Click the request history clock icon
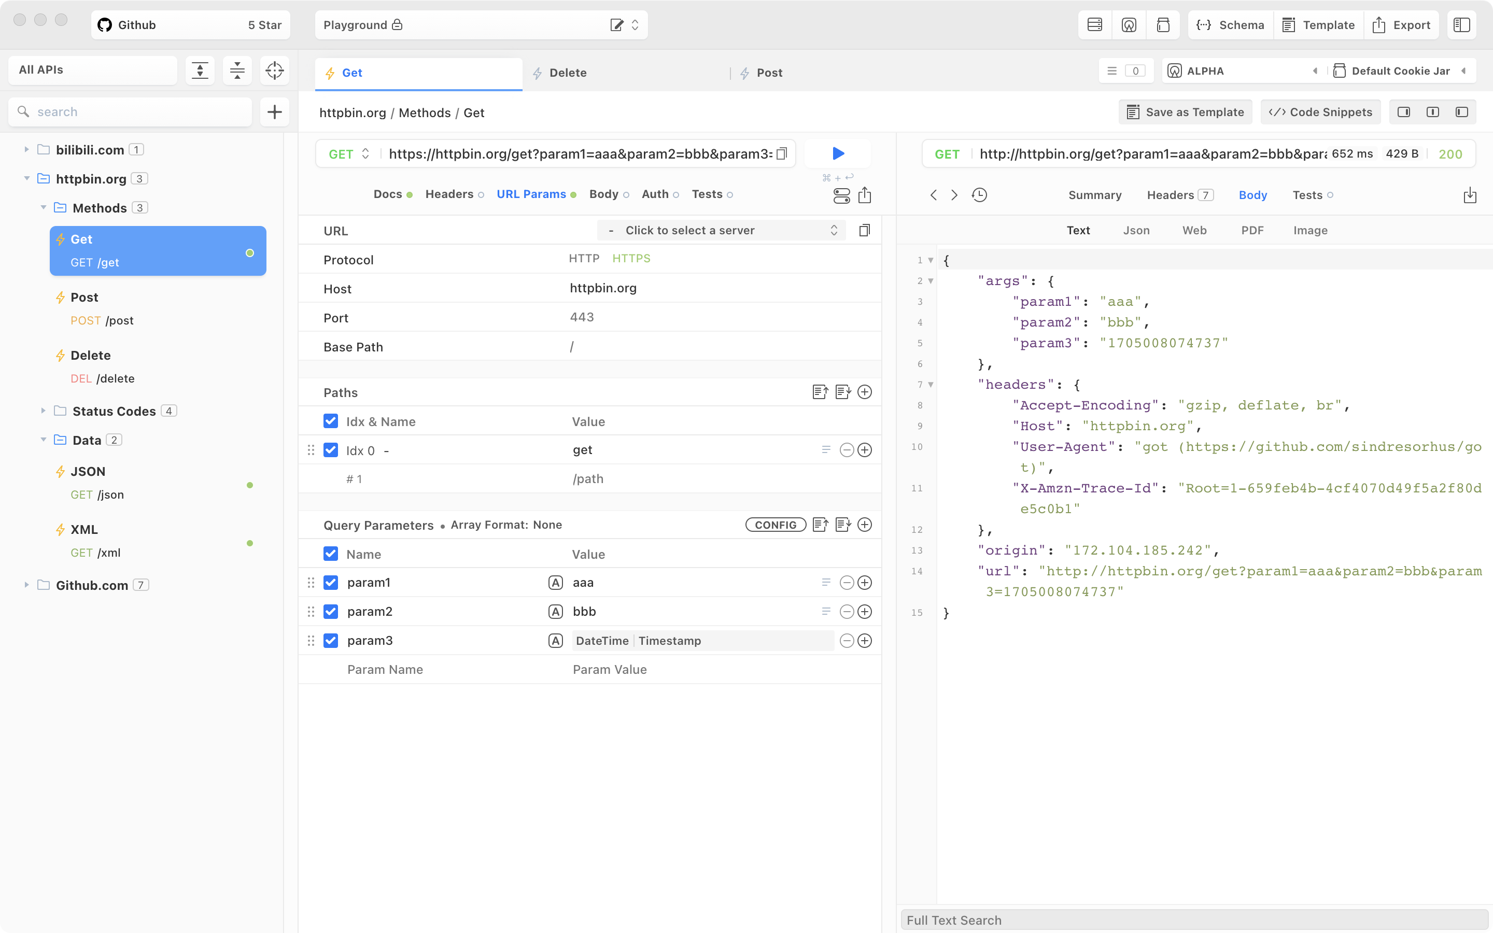Screen dimensions: 1493x933 click(979, 195)
